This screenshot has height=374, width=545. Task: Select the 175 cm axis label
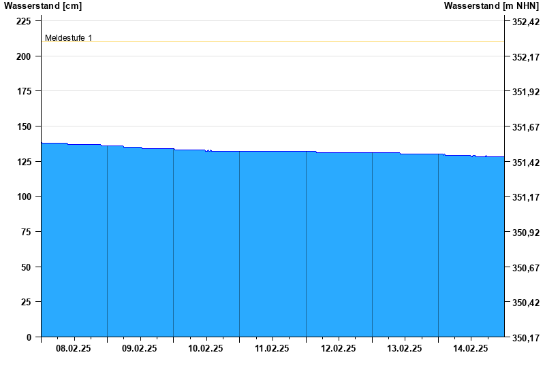coord(24,92)
